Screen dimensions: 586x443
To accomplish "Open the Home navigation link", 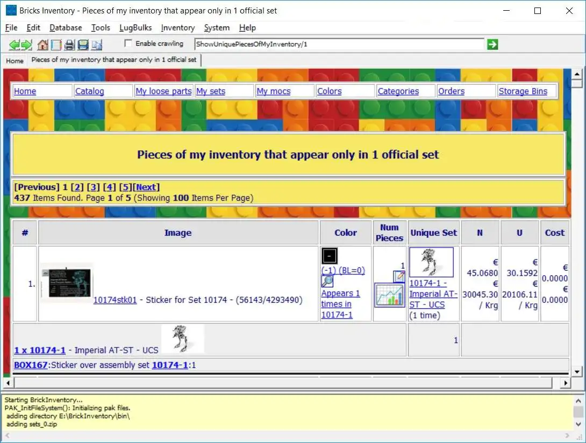I will click(25, 91).
